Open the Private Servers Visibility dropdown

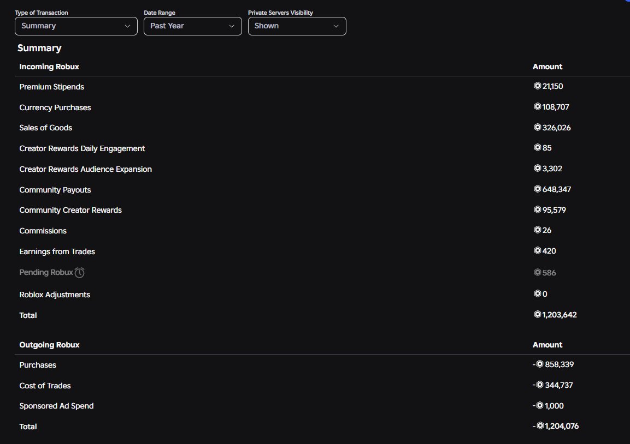click(297, 26)
